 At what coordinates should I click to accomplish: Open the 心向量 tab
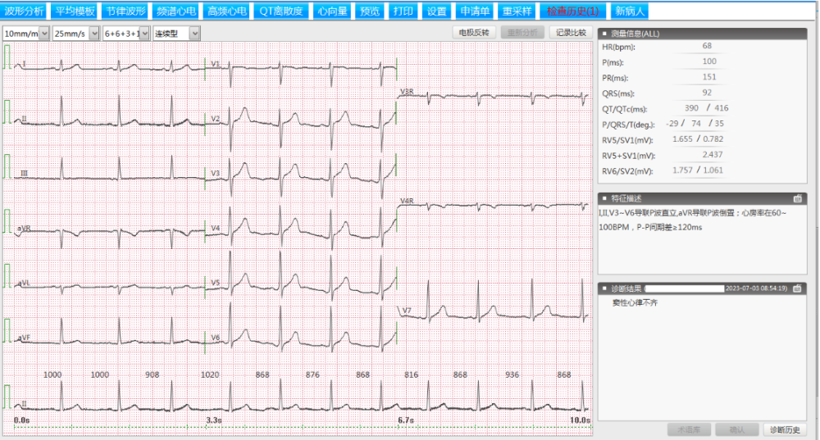333,11
